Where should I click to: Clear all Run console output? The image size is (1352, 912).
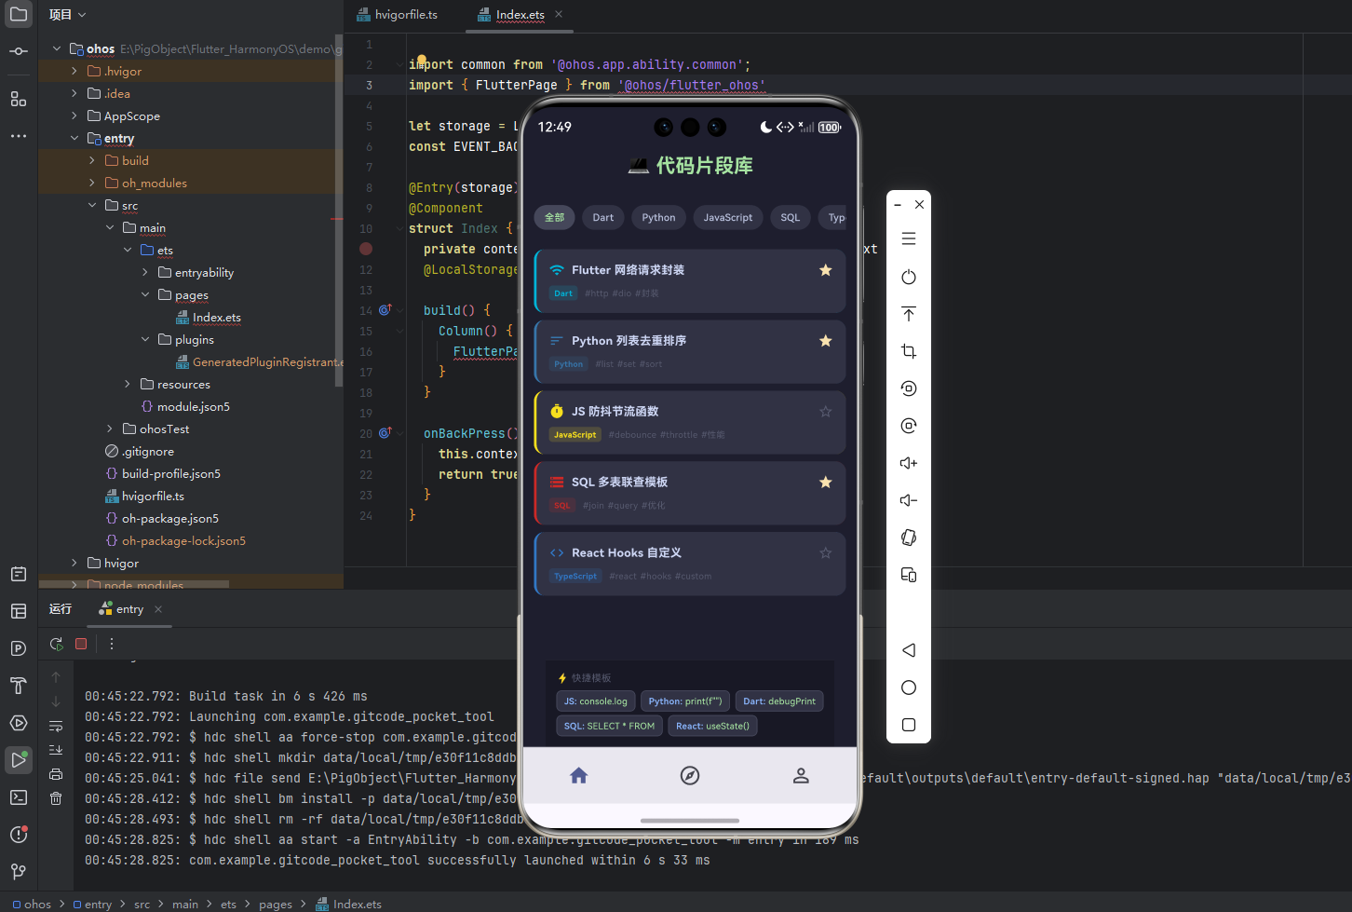(56, 798)
